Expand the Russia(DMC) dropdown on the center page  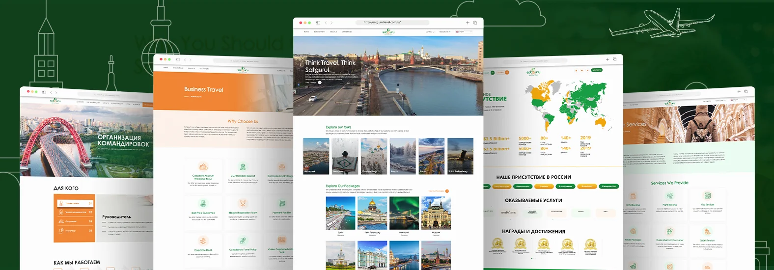(x=444, y=32)
